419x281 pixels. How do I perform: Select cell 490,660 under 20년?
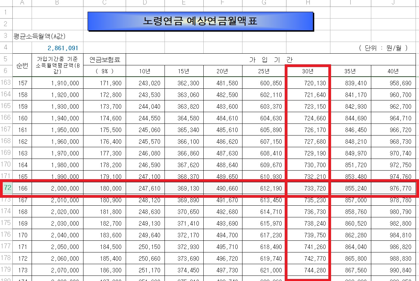pyautogui.click(x=223, y=188)
